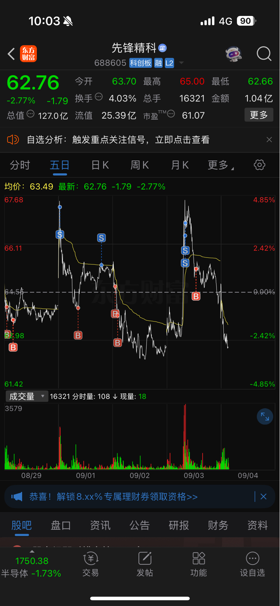Switch to the 周K chart tab

(139, 165)
